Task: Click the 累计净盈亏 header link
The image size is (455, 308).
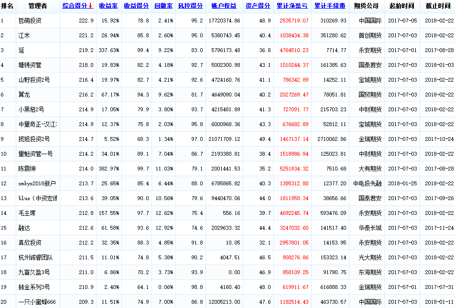Action: 292,6
